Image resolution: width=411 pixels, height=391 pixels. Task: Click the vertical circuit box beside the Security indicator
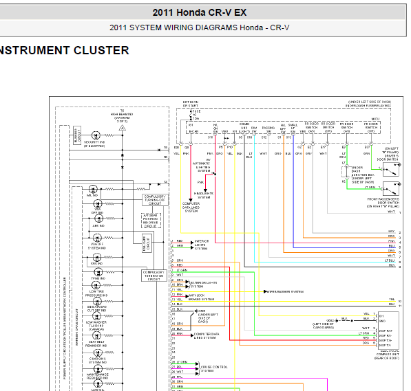pyautogui.click(x=77, y=135)
